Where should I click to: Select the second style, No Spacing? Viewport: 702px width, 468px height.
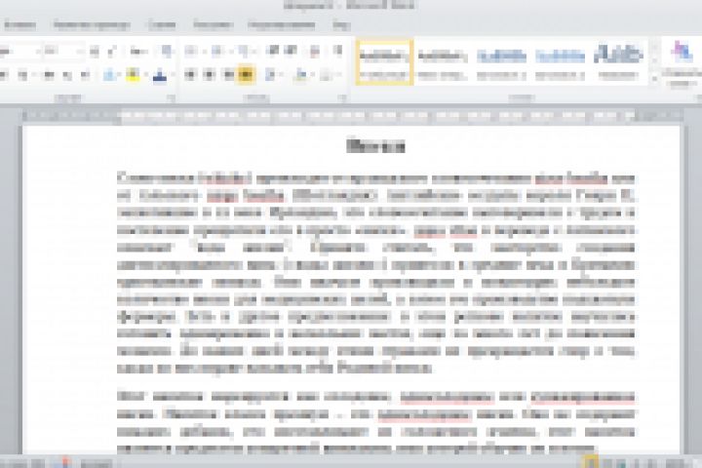click(x=443, y=62)
